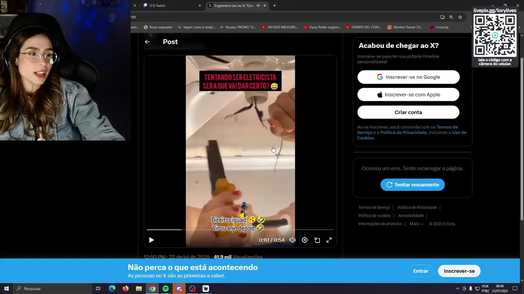Open the Windows notification center
This screenshot has height=294, width=524.
515,289
